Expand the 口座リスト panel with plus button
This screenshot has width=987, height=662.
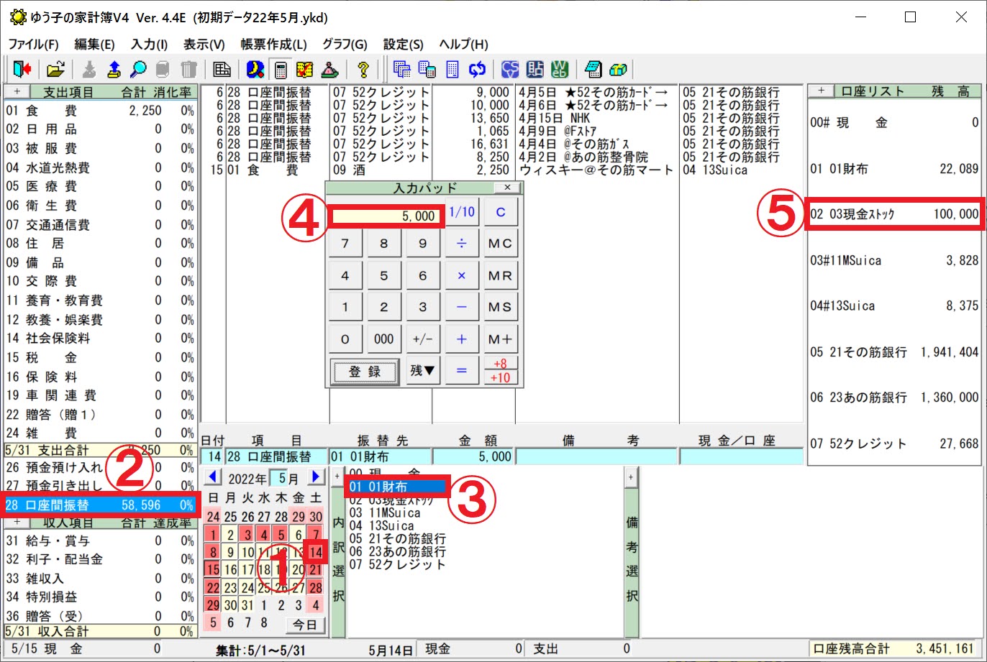822,91
